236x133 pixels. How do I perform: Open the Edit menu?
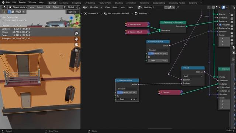point(14,3)
